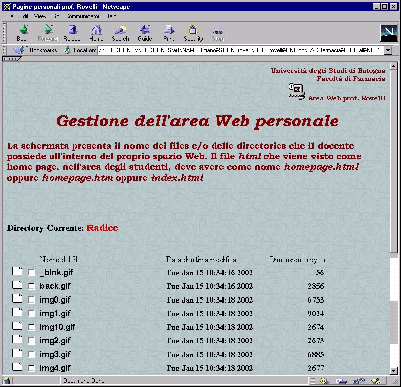
Task: Open the img10.gif file link
Action: point(58,327)
